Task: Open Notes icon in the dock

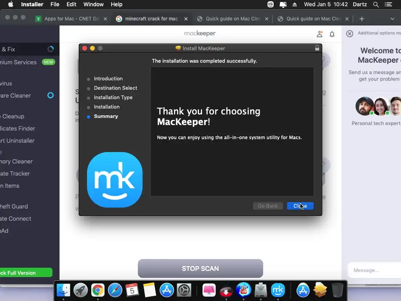Action: click(x=149, y=290)
